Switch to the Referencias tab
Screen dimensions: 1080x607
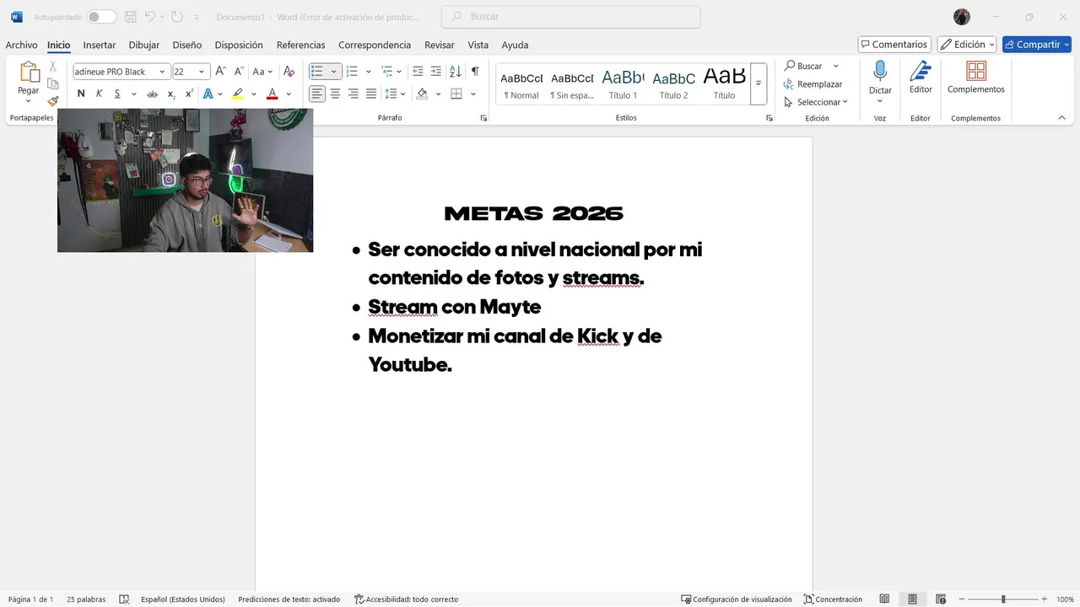[x=300, y=46]
